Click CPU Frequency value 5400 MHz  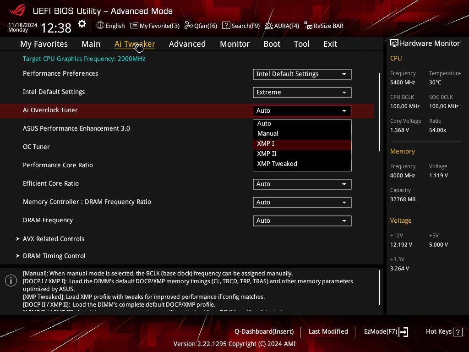coord(403,82)
